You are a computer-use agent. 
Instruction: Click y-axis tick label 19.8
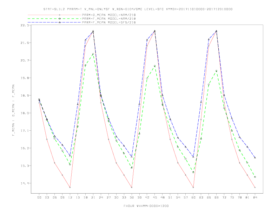coord(25,78)
